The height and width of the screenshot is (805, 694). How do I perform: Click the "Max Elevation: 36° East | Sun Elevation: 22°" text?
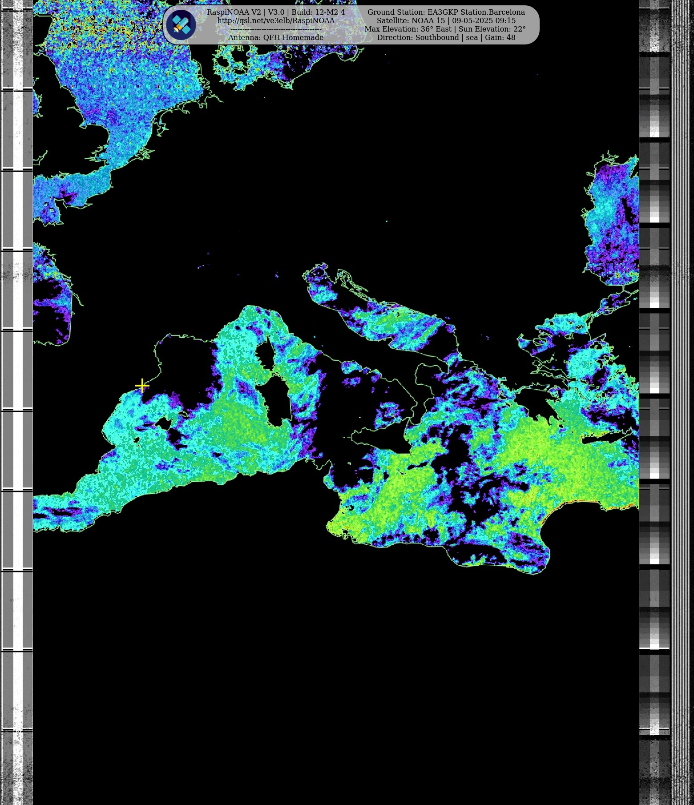[x=445, y=29]
